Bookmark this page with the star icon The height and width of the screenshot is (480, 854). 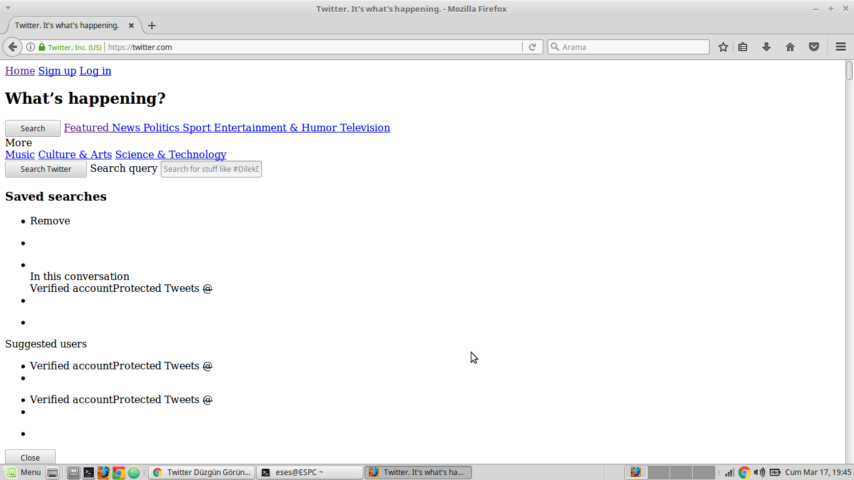(x=723, y=47)
